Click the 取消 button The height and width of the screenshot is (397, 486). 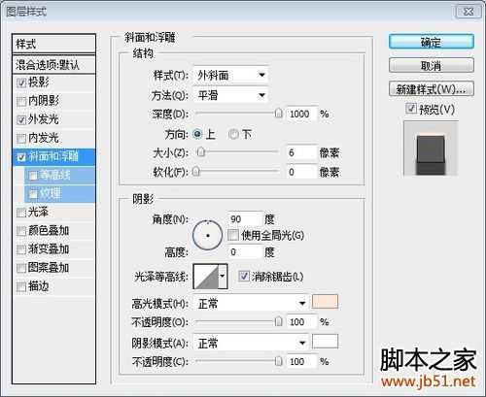pos(432,65)
